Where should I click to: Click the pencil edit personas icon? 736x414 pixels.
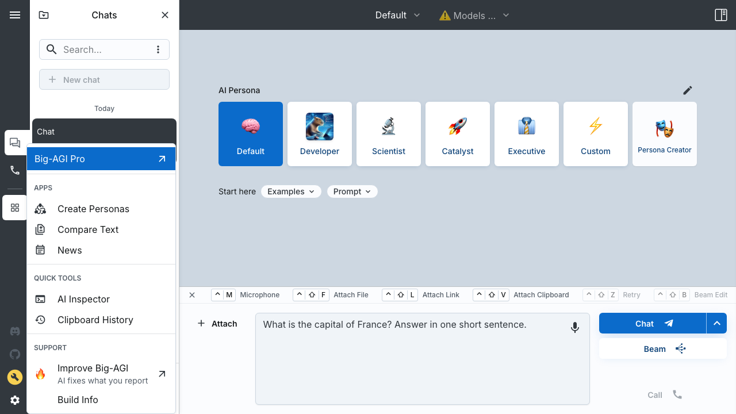[x=688, y=90]
